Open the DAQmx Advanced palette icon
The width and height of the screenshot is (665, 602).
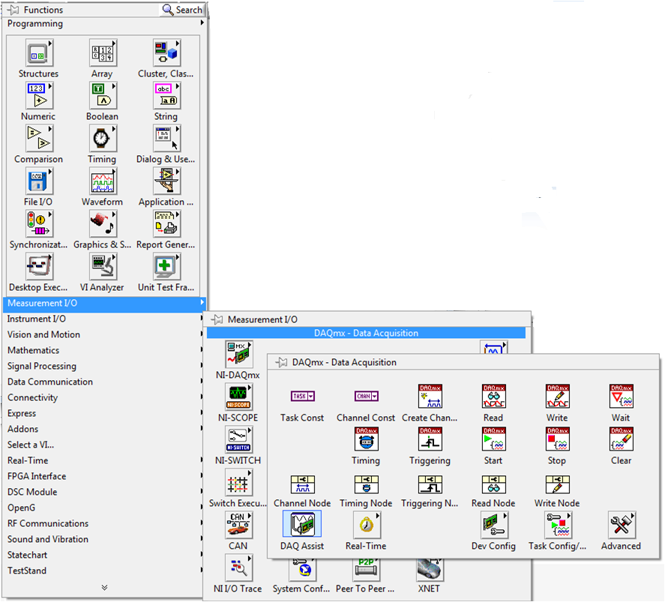pos(622,525)
